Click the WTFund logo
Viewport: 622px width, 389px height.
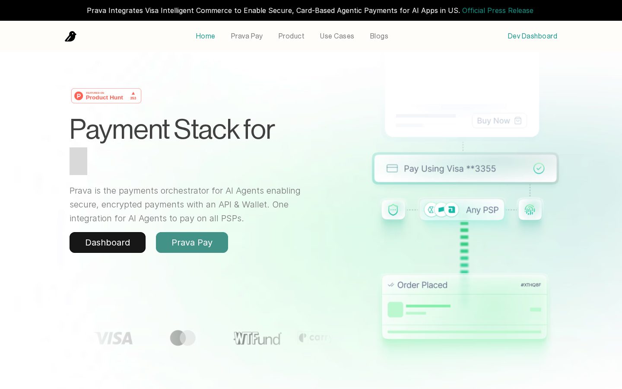coord(257,338)
